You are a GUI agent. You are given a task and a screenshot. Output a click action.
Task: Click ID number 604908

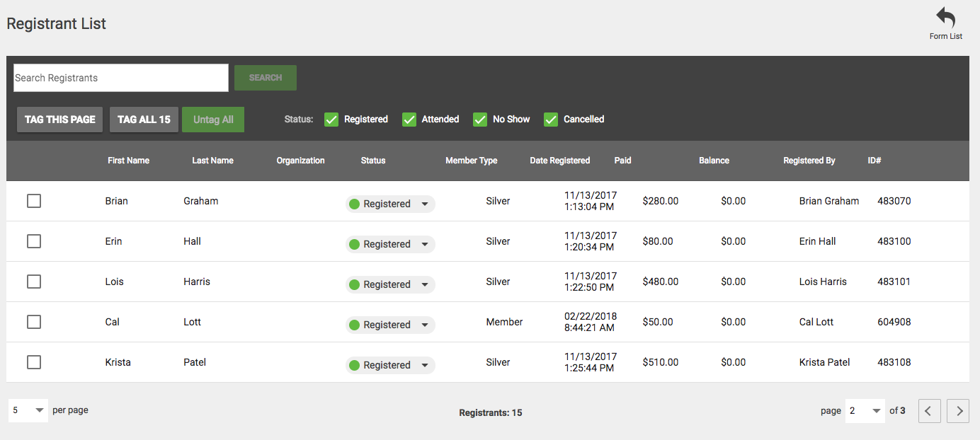(894, 322)
